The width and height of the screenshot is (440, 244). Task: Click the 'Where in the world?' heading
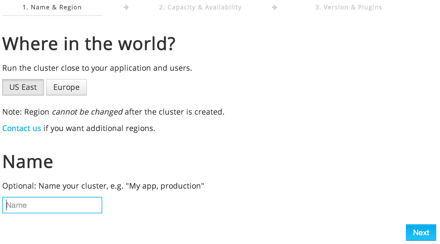[89, 44]
